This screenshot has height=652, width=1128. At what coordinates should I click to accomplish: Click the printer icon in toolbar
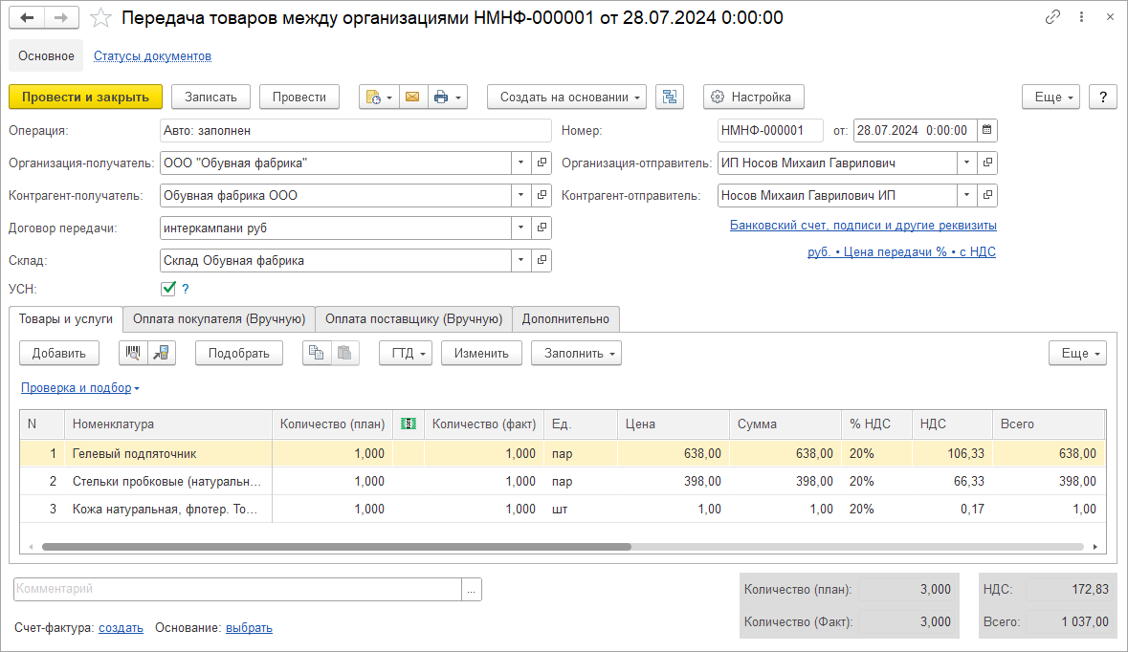tap(441, 97)
